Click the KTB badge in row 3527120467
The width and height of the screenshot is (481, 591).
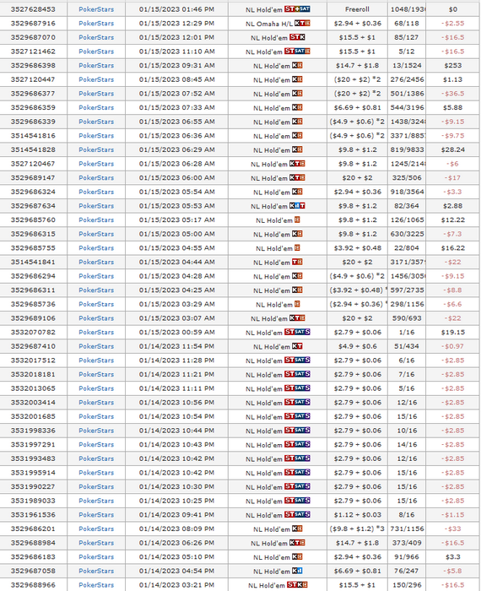(x=297, y=164)
